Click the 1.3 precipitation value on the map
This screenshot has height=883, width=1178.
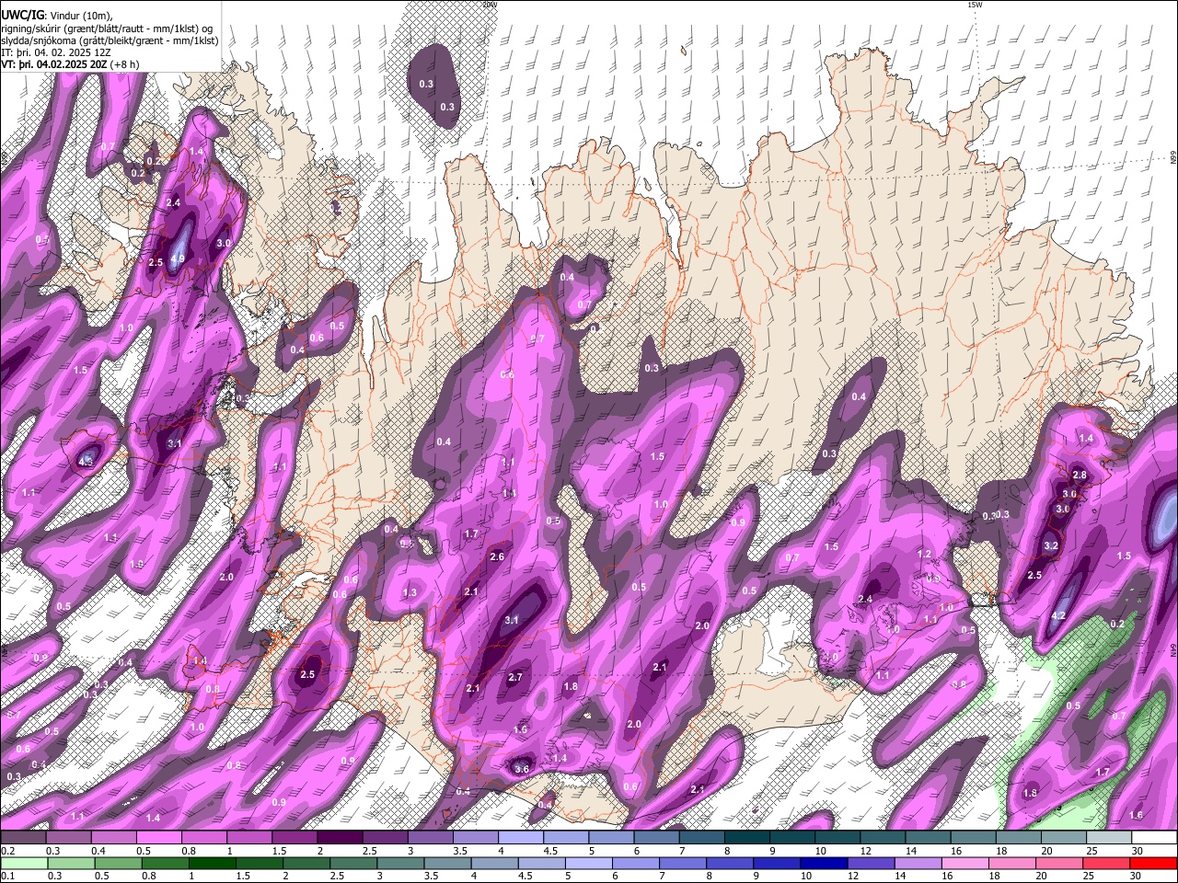[x=410, y=593]
